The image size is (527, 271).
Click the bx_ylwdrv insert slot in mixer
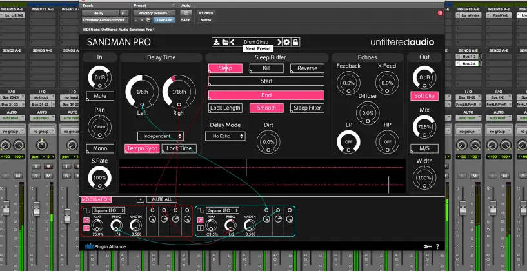pyautogui.click(x=468, y=15)
